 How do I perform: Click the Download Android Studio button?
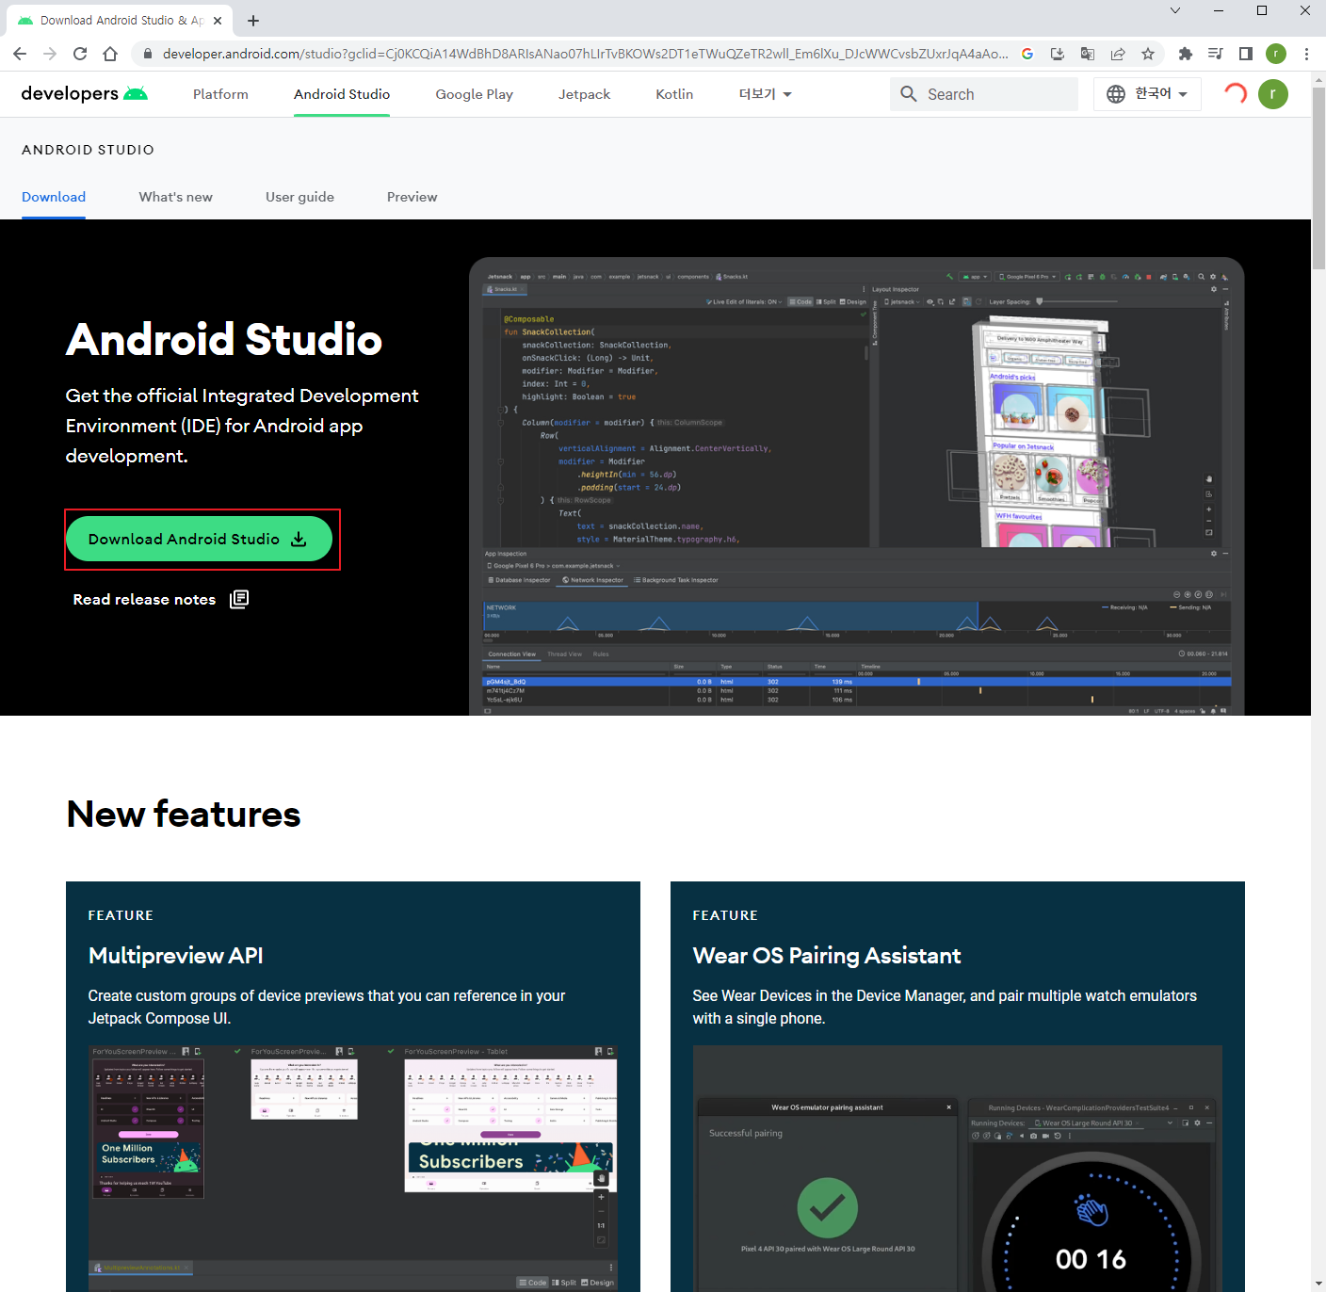199,540
